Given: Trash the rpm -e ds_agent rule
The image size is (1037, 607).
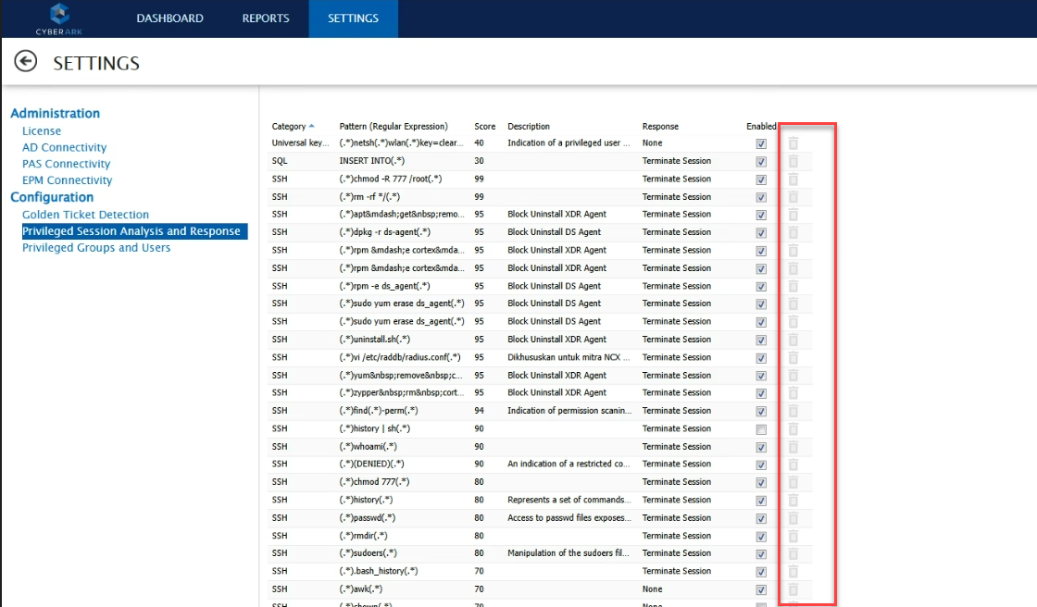Looking at the screenshot, I should pos(793,286).
